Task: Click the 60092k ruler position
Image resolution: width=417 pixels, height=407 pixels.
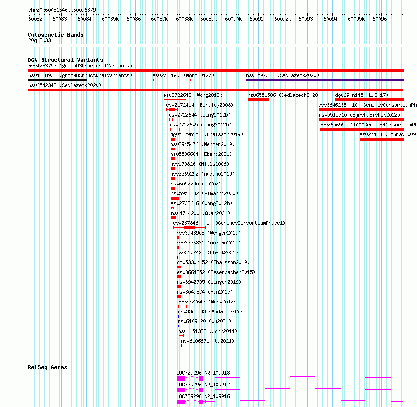Action: [283, 19]
